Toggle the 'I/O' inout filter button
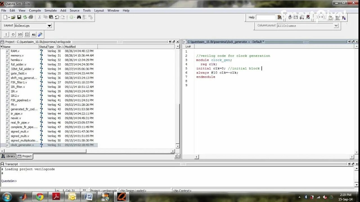Screen dimensions: 360x202 coord(20,35)
